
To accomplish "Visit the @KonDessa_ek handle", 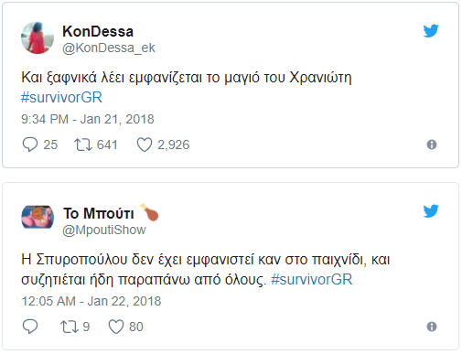I will (x=109, y=48).
